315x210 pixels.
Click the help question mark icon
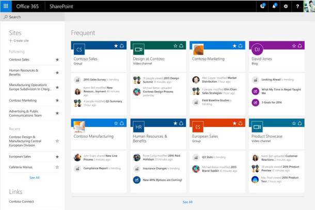pyautogui.click(x=297, y=6)
